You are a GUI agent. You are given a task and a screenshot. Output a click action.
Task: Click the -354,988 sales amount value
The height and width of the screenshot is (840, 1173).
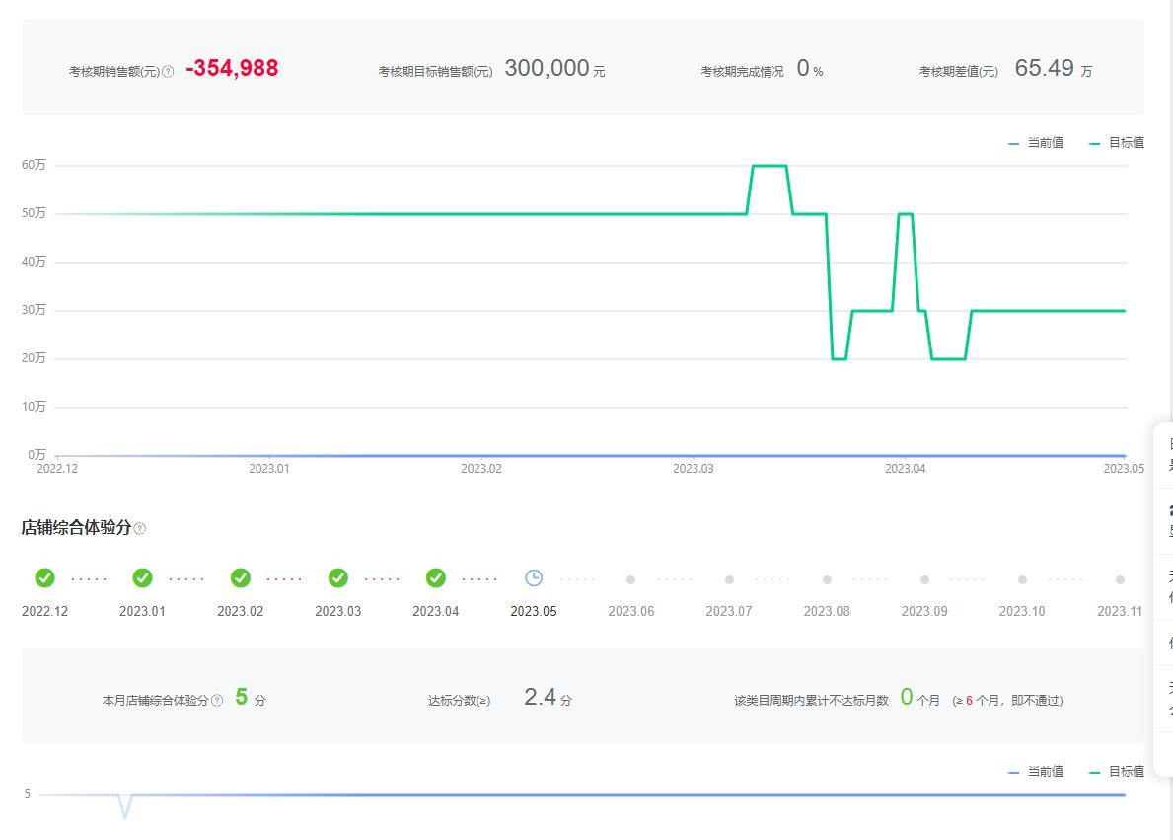point(232,68)
